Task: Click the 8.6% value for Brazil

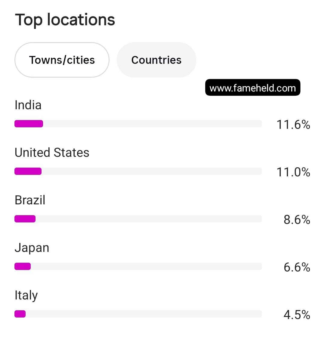Action: 297,219
